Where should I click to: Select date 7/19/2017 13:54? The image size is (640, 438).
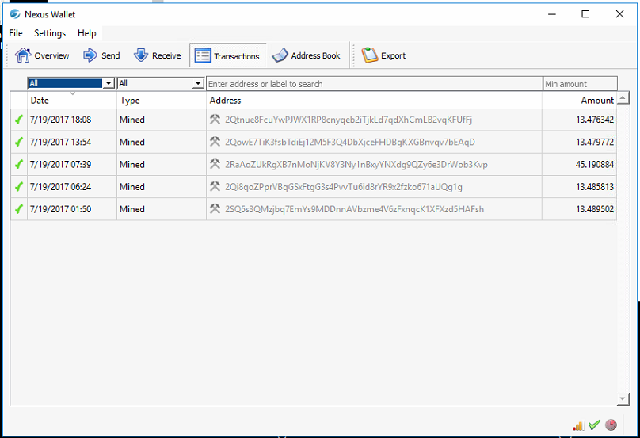coord(60,142)
